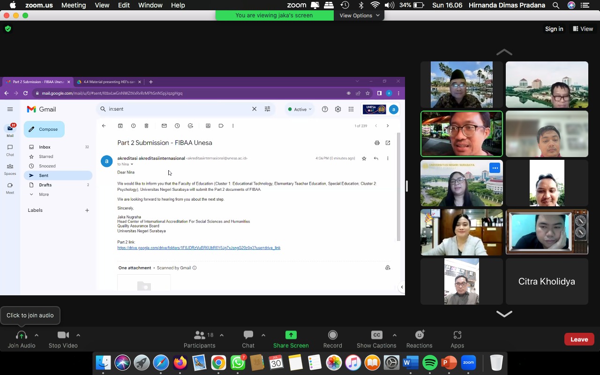Screen dimensions: 600x375
Task: Open Meet in Gmail left rail
Action: (10, 188)
